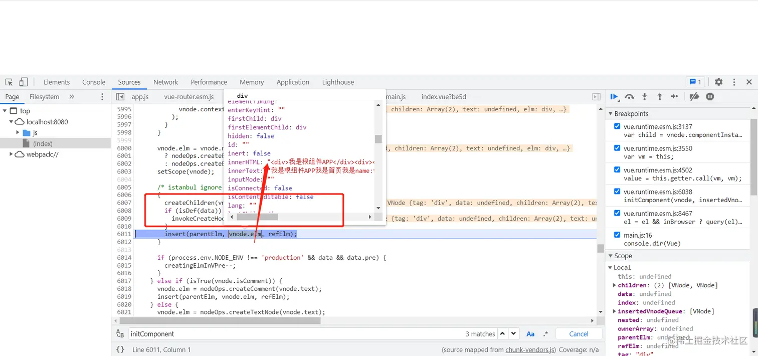Uncheck breakpoint vue.runtime.esm.js:3550
This screenshot has width=758, height=356.
[617, 148]
